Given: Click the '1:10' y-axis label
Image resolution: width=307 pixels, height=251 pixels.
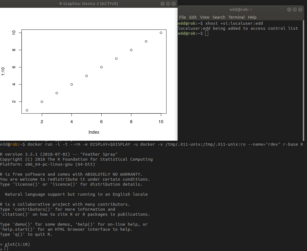Looking at the screenshot, I should click(3, 71).
